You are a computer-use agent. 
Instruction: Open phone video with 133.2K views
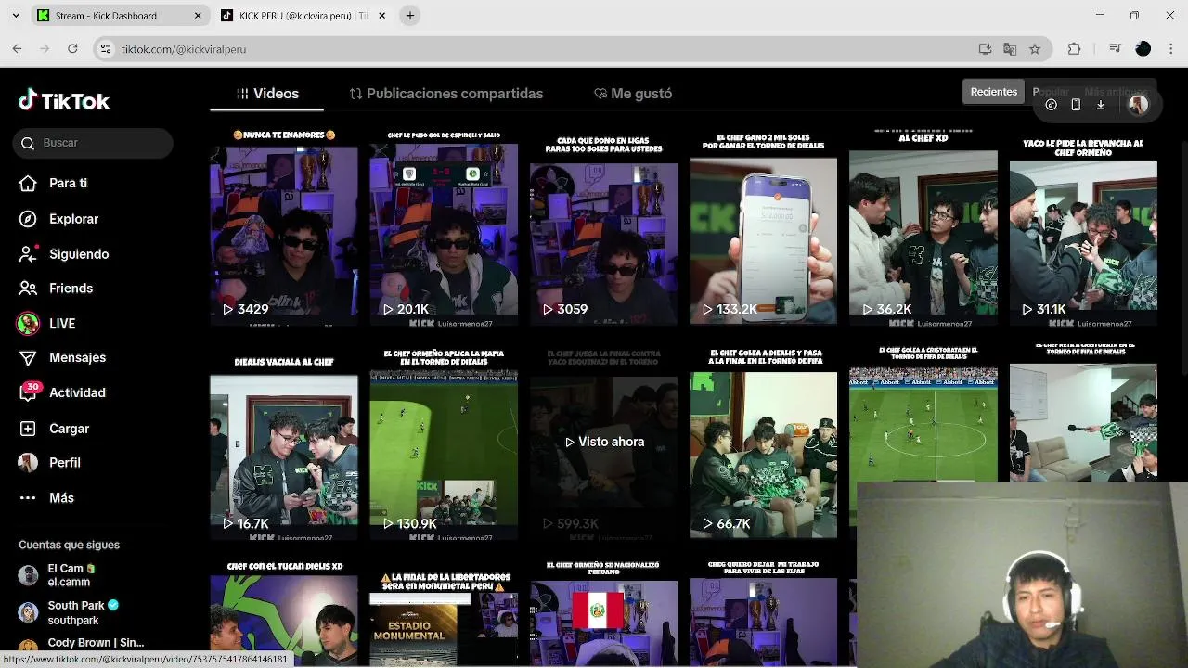click(763, 227)
